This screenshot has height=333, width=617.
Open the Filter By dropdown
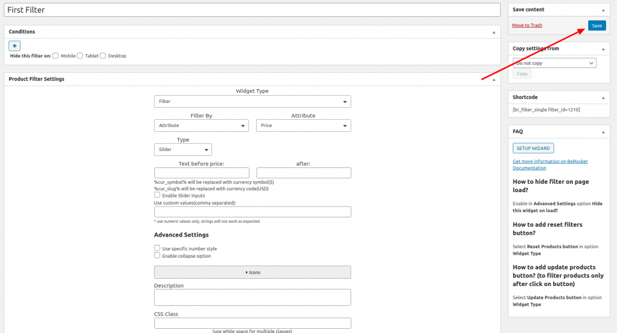[201, 126]
